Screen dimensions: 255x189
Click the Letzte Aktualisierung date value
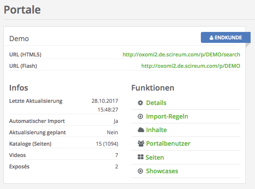105,105
